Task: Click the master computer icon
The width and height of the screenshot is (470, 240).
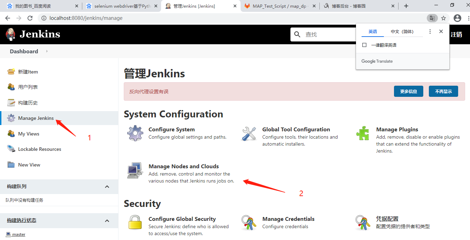Action: (8, 234)
